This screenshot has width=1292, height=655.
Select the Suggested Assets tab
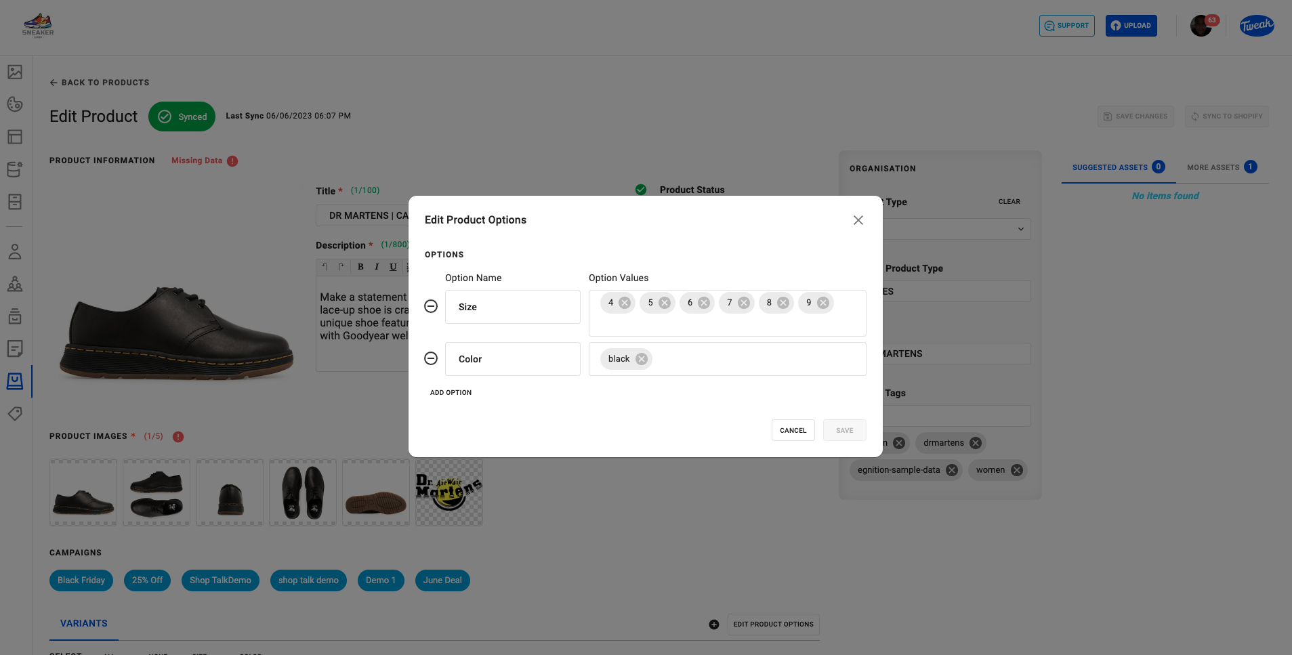1119,167
